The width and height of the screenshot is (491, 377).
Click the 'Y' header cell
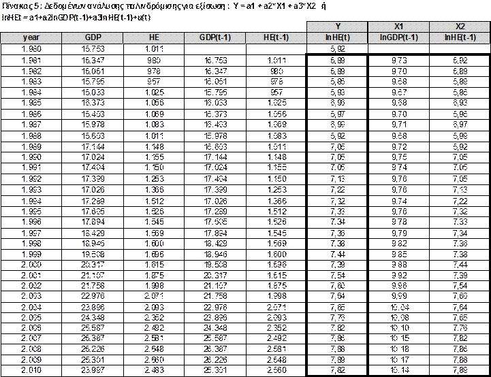[337, 27]
